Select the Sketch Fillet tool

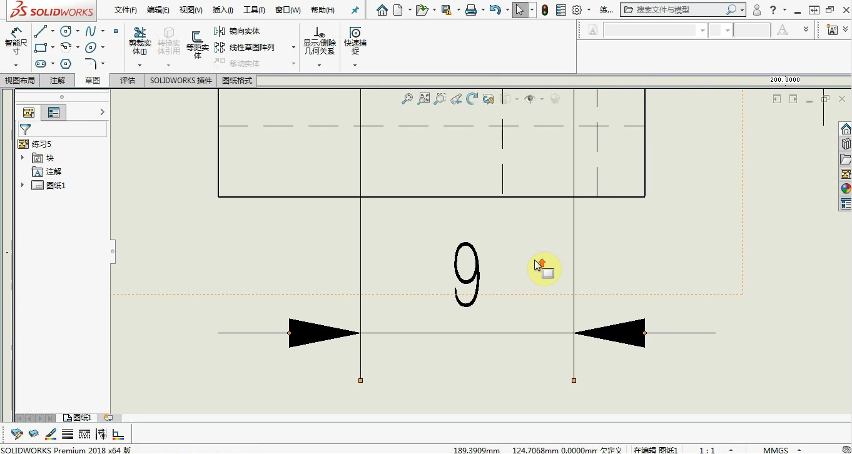(91, 64)
